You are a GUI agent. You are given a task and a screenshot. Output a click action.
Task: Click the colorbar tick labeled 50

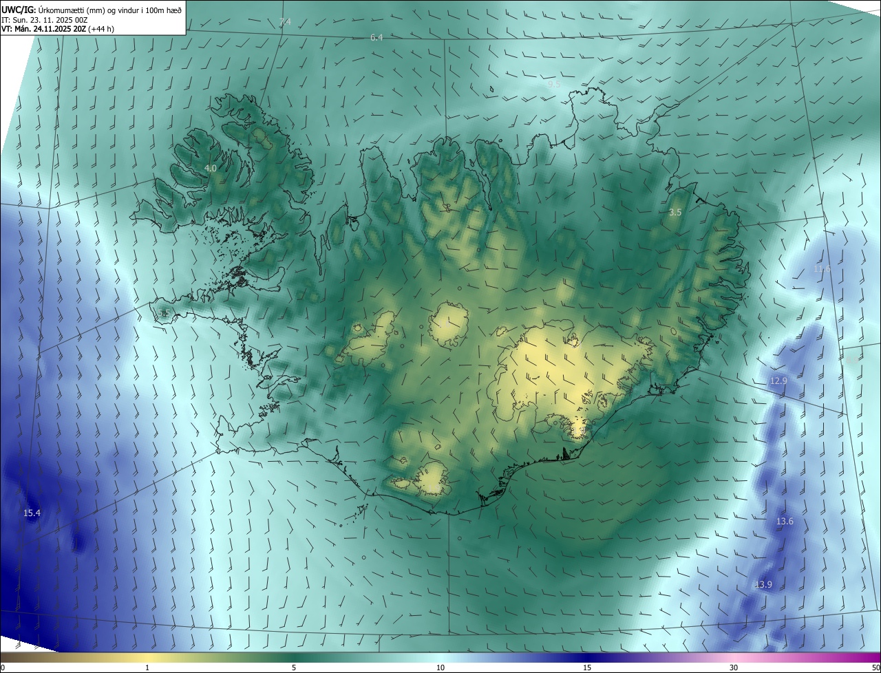click(x=875, y=667)
